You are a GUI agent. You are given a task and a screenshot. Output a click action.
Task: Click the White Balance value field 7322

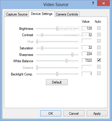[87, 61]
